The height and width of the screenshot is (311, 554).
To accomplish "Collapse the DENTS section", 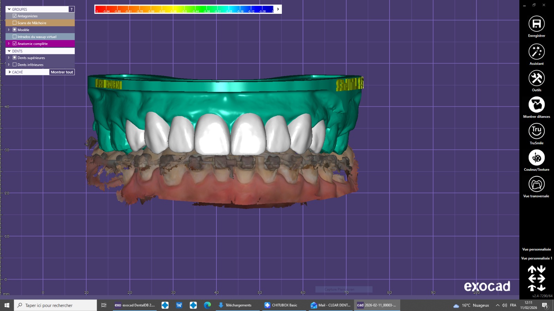I will pyautogui.click(x=9, y=51).
